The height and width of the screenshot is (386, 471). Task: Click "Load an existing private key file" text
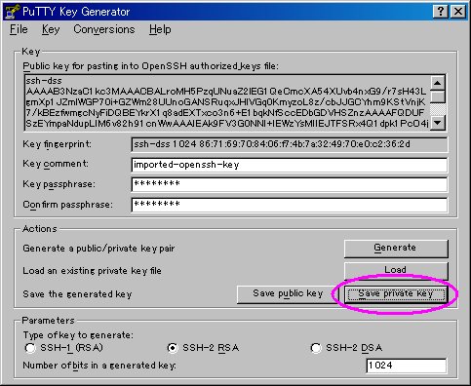click(x=92, y=271)
